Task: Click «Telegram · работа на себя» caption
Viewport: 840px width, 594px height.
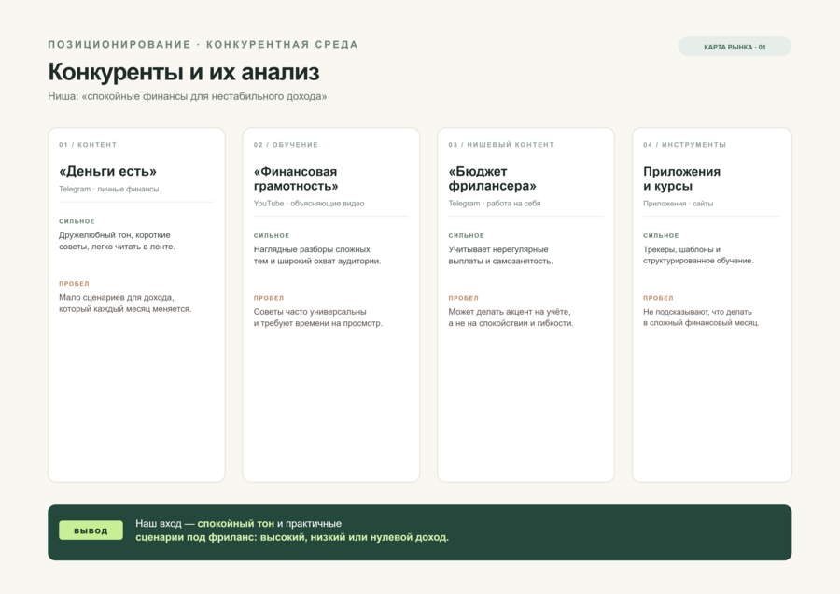Action: point(495,204)
